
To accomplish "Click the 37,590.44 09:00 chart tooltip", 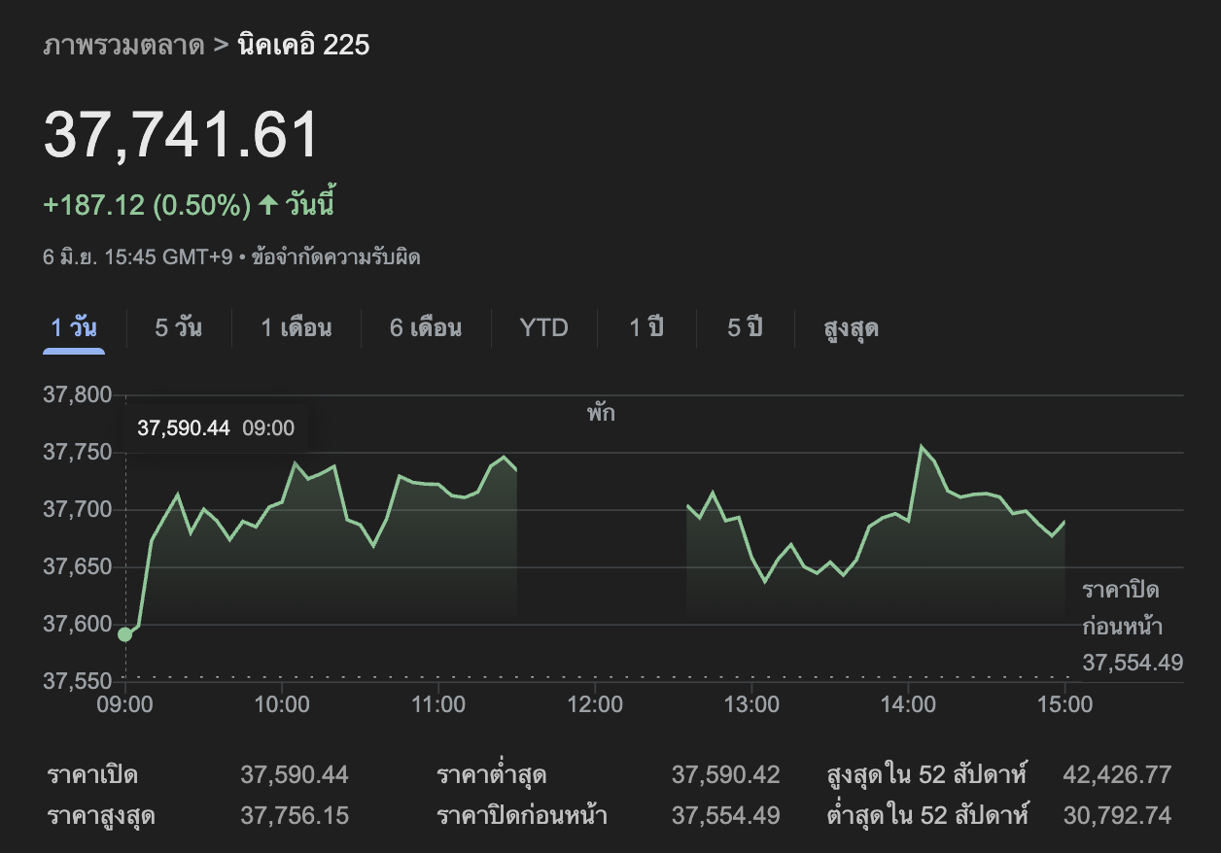I will pyautogui.click(x=216, y=428).
